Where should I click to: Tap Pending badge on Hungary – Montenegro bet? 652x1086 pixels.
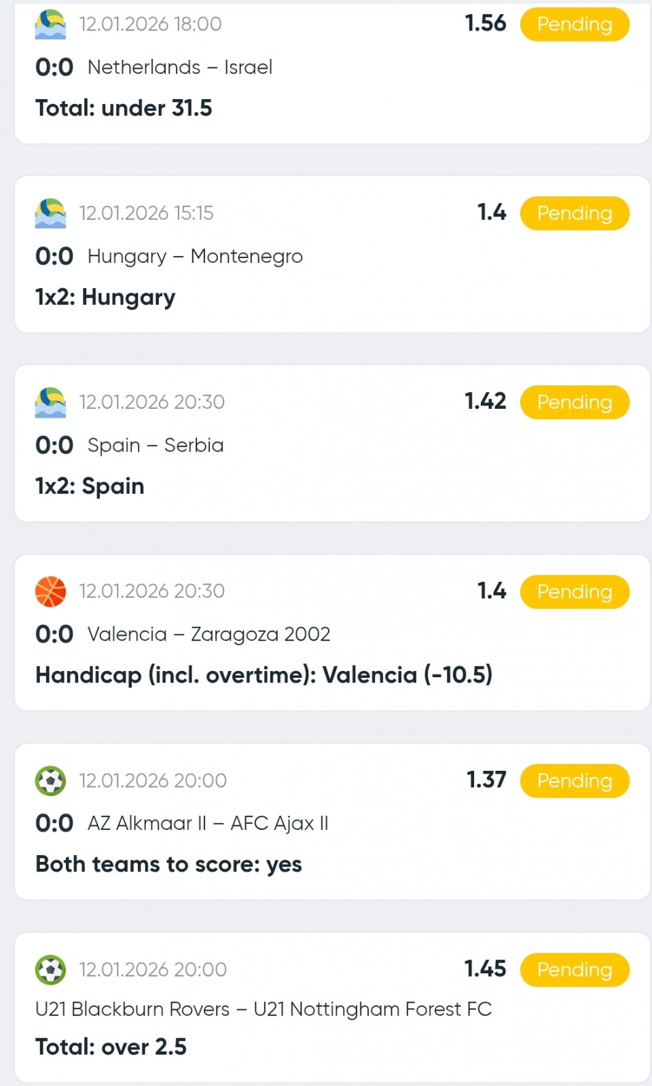(575, 213)
